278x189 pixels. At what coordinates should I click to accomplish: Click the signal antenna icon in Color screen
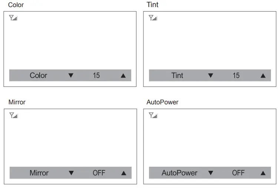(x=13, y=18)
